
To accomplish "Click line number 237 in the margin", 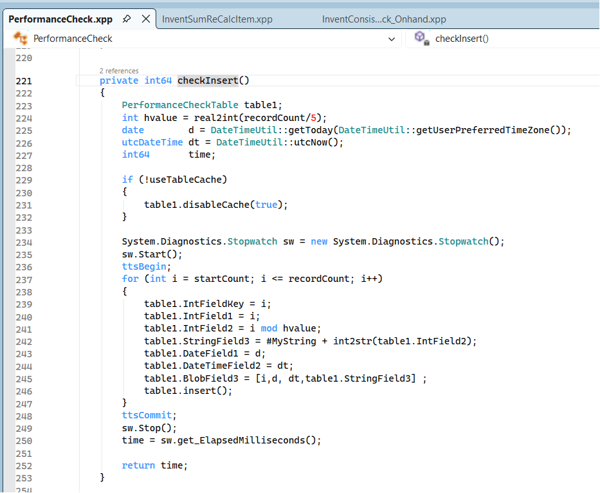I will click(x=24, y=279).
